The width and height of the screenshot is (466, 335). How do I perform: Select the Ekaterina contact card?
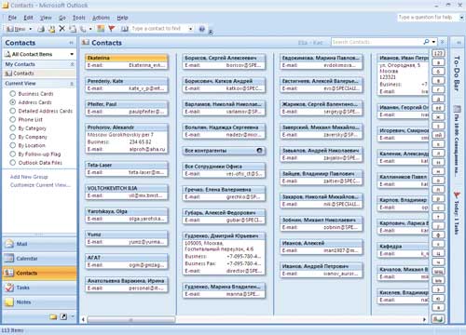(127, 61)
